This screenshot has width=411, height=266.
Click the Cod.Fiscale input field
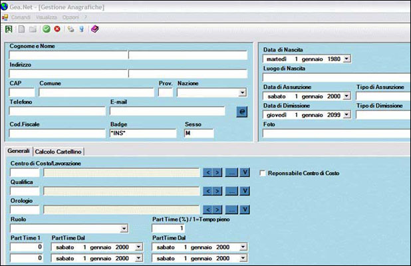point(56,134)
